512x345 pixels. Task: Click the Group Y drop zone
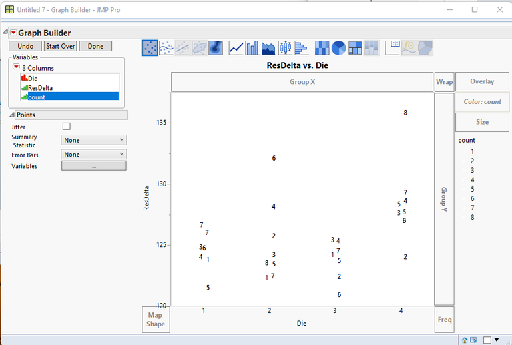click(x=444, y=199)
